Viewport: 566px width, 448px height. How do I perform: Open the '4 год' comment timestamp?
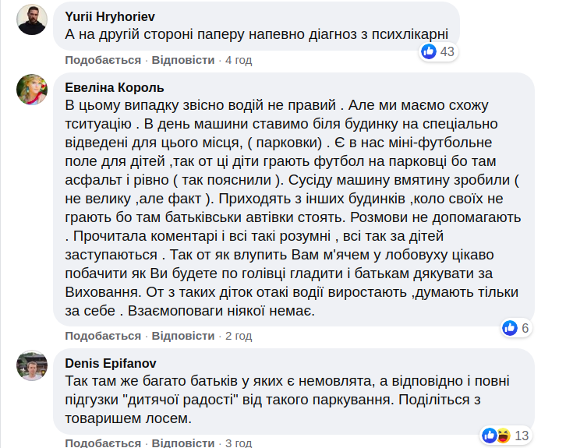pos(239,60)
